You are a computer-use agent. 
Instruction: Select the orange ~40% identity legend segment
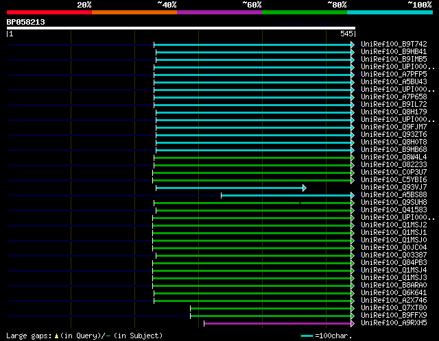tap(134, 12)
